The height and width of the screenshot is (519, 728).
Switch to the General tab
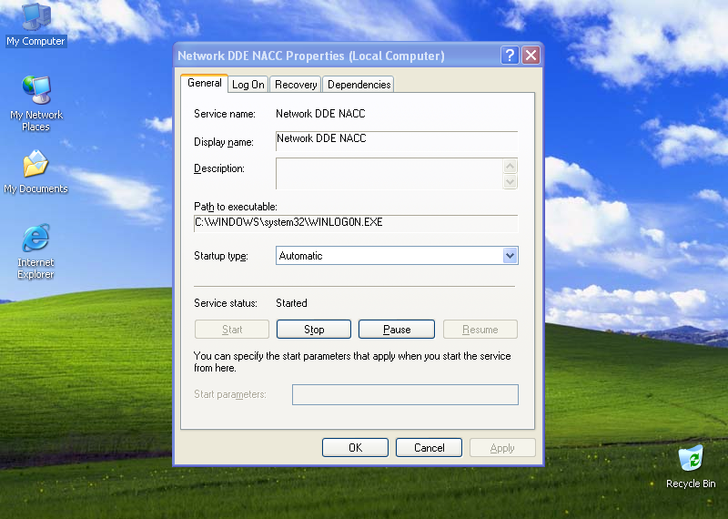(204, 83)
